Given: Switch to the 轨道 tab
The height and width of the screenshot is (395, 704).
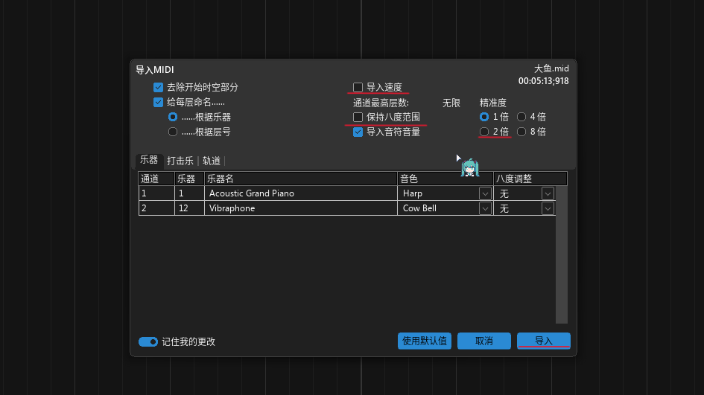Looking at the screenshot, I should [212, 161].
